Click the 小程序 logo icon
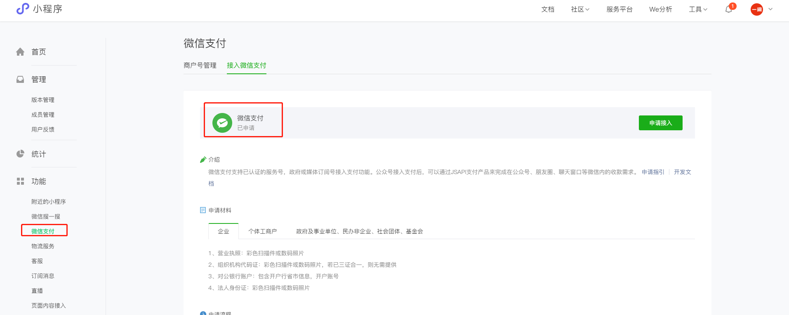Image resolution: width=789 pixels, height=315 pixels. tap(23, 9)
